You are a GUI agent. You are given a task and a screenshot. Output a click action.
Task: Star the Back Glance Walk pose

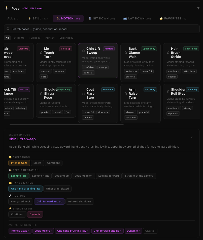point(126,52)
